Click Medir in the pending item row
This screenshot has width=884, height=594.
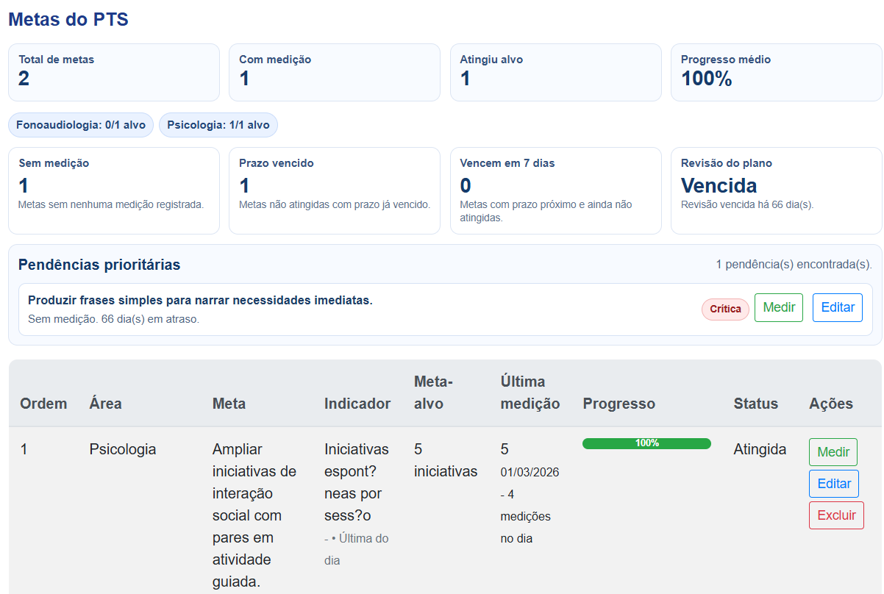point(779,307)
